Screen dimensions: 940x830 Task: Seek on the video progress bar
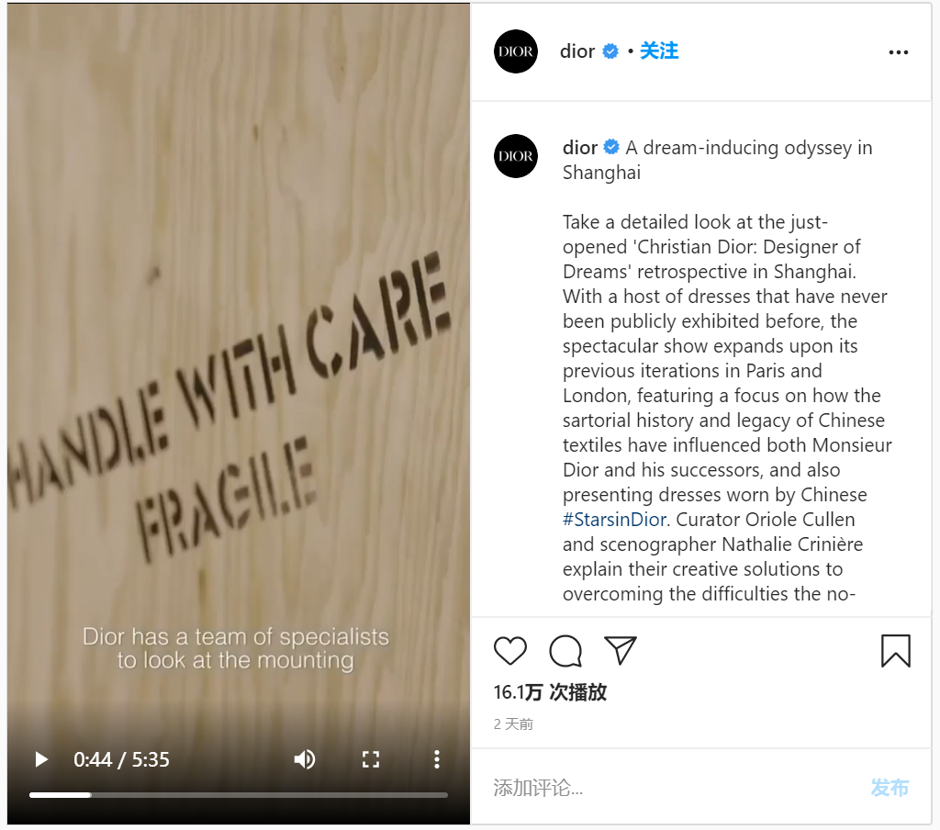(x=239, y=795)
